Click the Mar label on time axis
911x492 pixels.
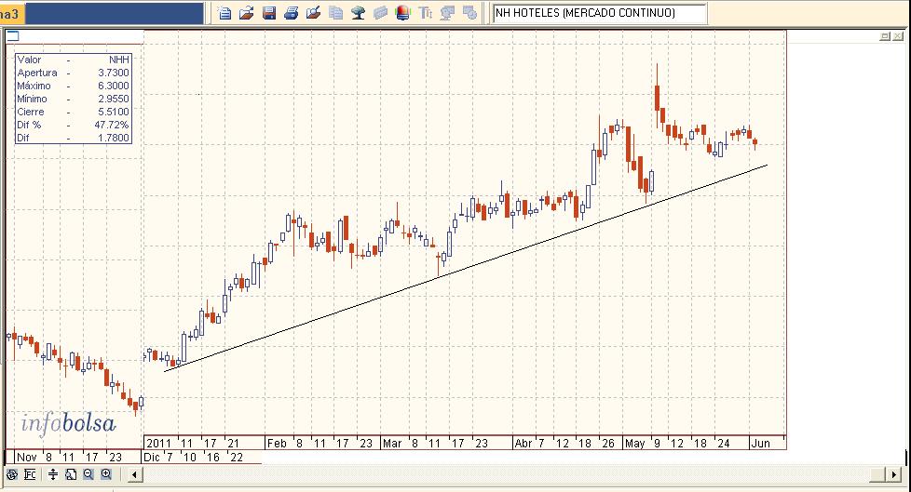(x=392, y=444)
